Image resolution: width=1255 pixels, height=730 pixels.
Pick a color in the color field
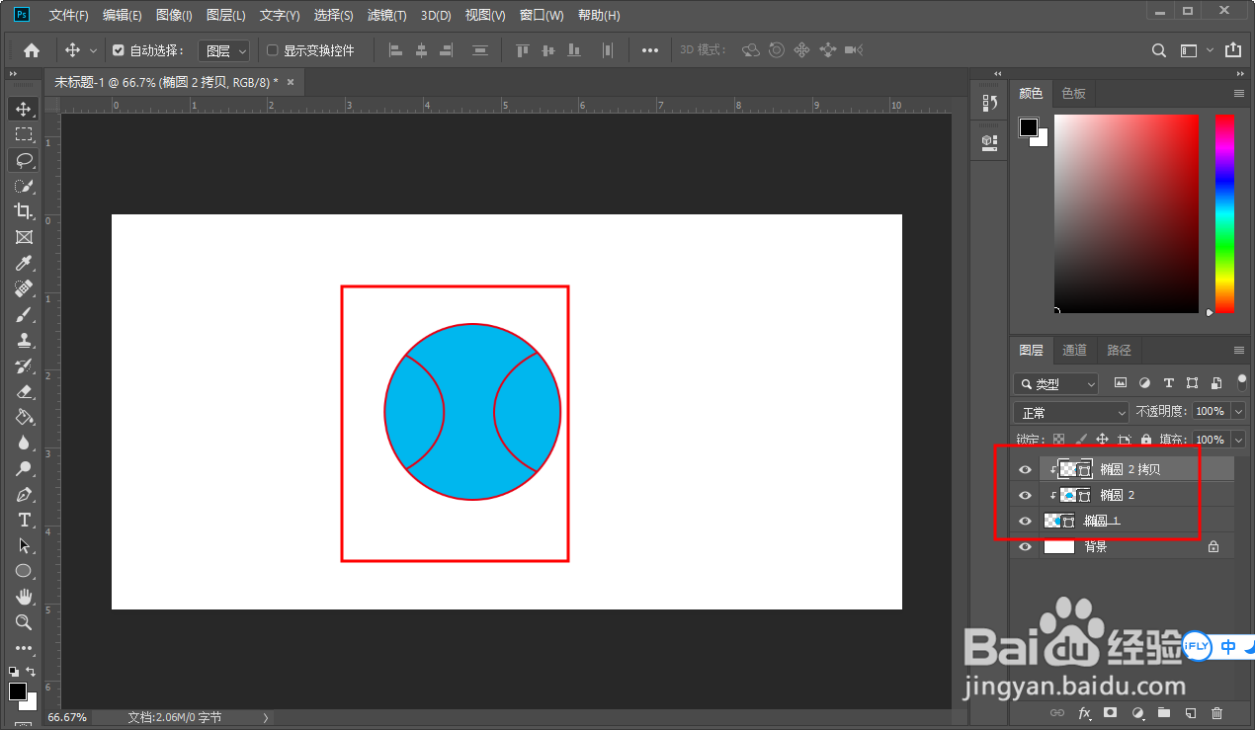click(1127, 213)
